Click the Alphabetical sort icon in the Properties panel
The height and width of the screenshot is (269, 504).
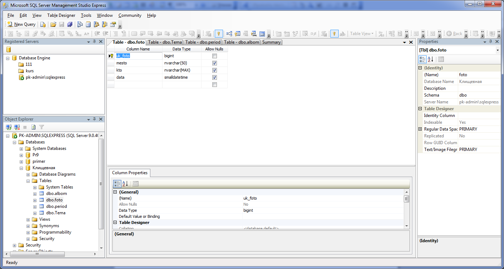431,59
